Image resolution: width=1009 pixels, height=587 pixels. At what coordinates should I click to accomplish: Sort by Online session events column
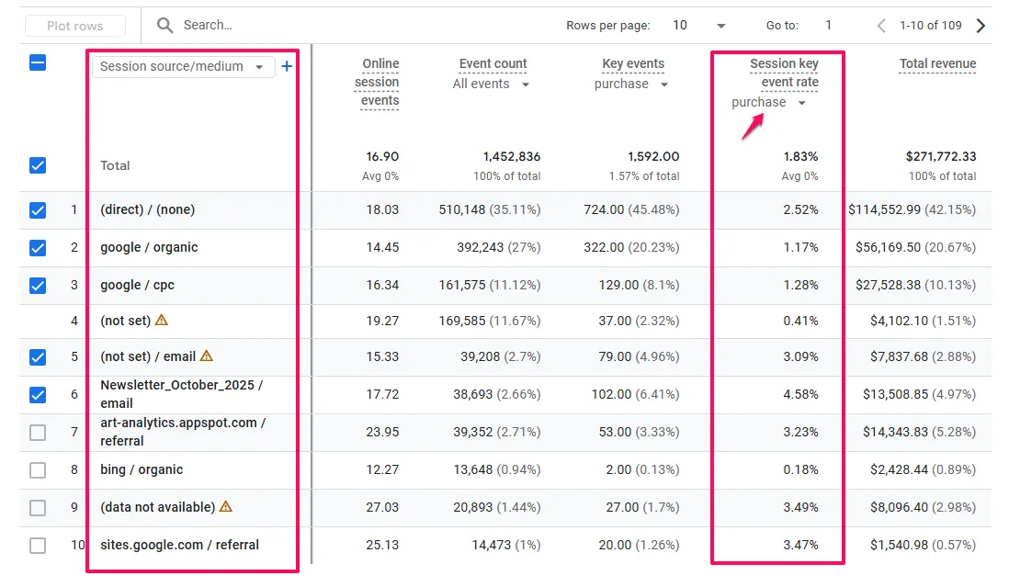click(379, 82)
